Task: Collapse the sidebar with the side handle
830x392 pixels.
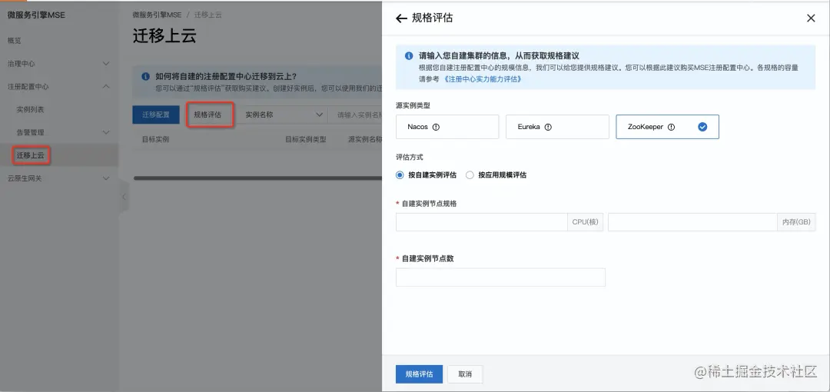Action: (124, 197)
